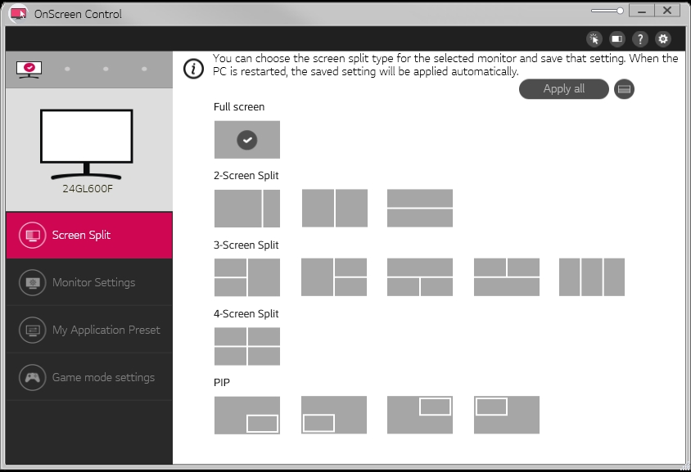Click the cursor pointer icon in top toolbar
The height and width of the screenshot is (472, 691).
[594, 39]
